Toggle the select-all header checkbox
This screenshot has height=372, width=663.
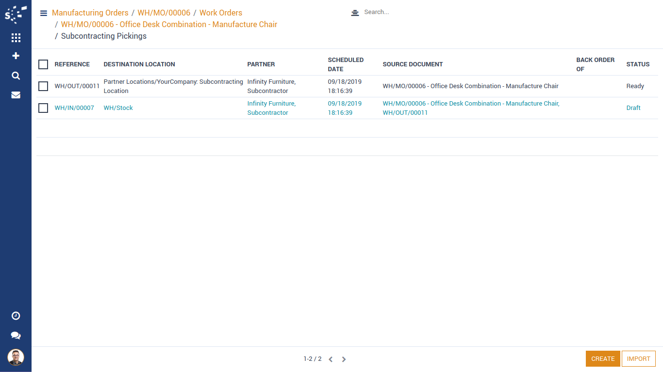pyautogui.click(x=43, y=64)
